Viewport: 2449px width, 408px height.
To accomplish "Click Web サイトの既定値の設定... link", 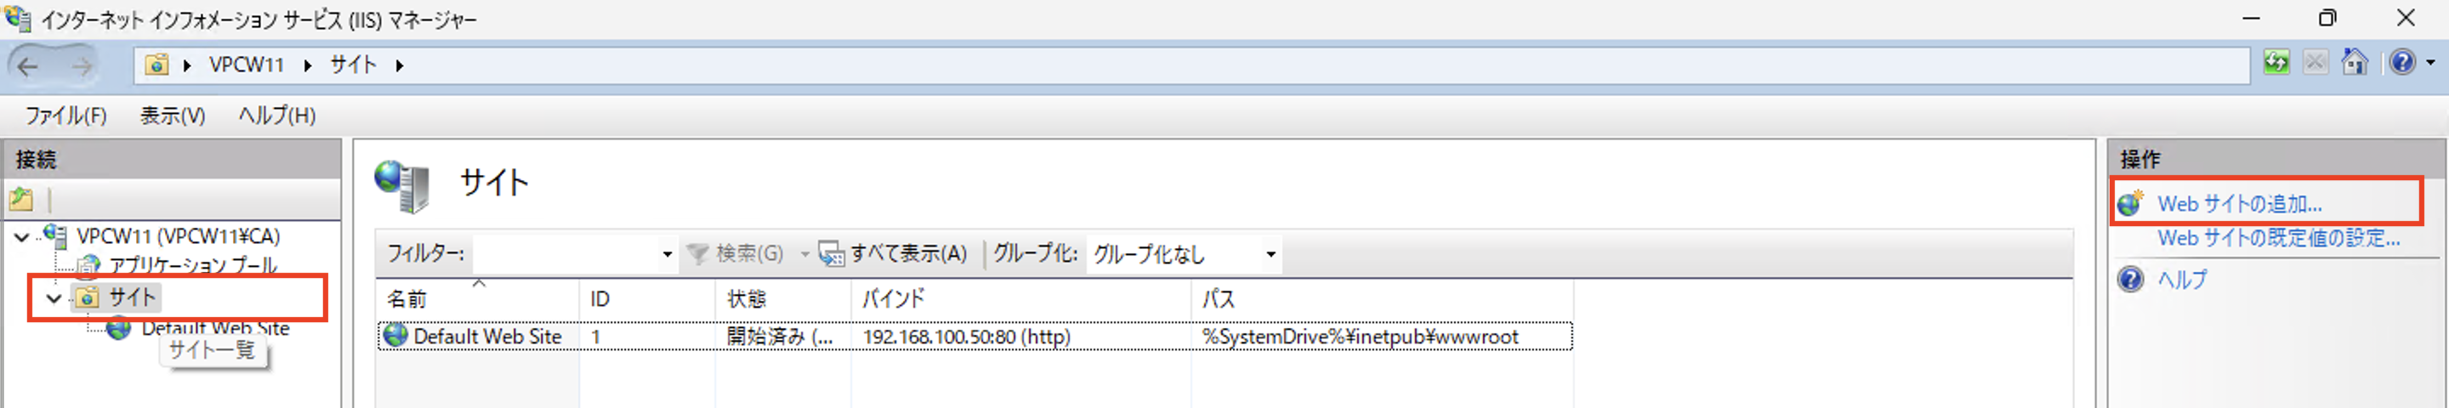I will click(x=2278, y=239).
